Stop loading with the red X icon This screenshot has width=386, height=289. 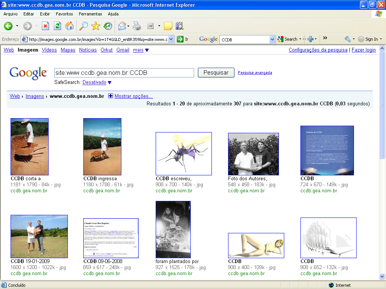[x=45, y=26]
